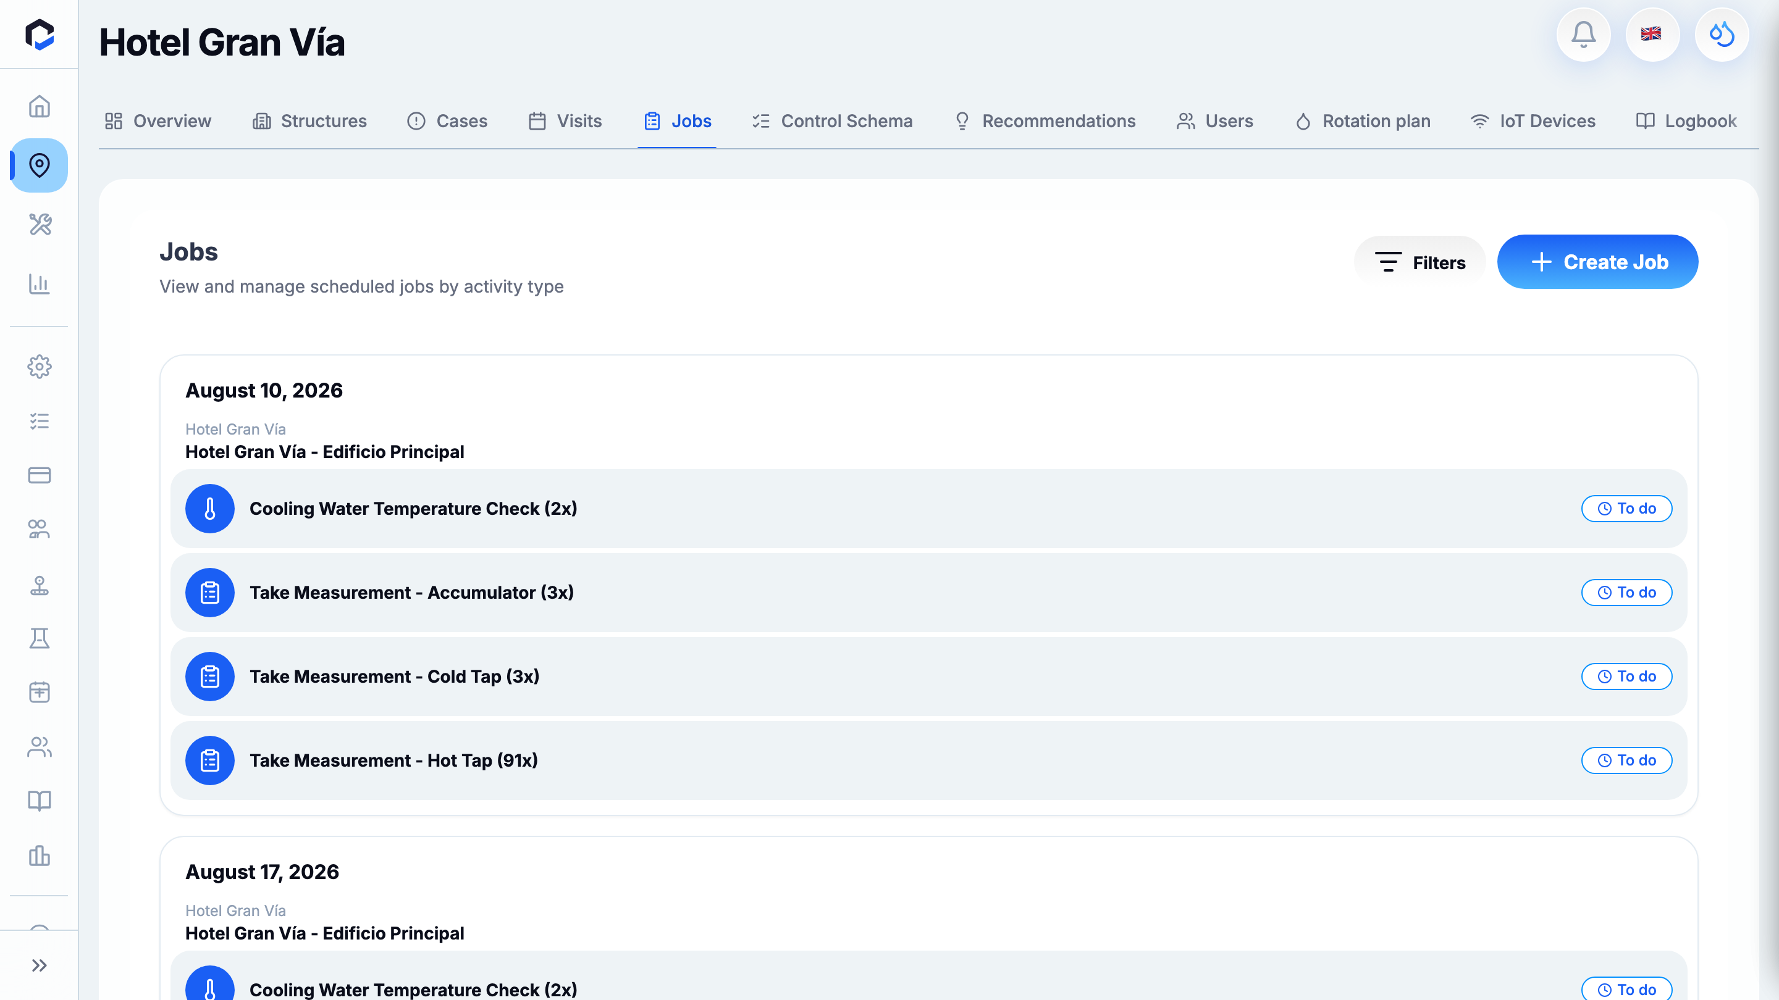Click clipboard icon for Cold Tap measurement
The width and height of the screenshot is (1779, 1000).
point(210,677)
